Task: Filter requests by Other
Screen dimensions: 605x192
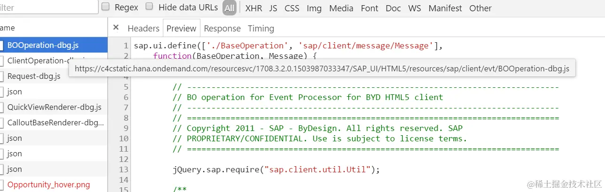Action: click(x=481, y=8)
